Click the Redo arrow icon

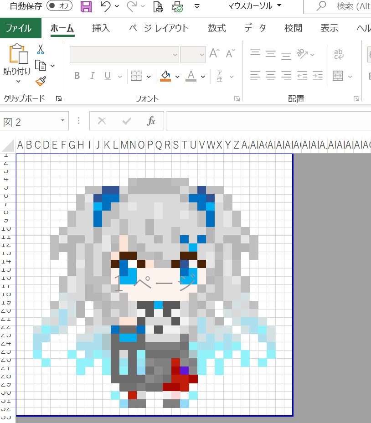pos(132,6)
